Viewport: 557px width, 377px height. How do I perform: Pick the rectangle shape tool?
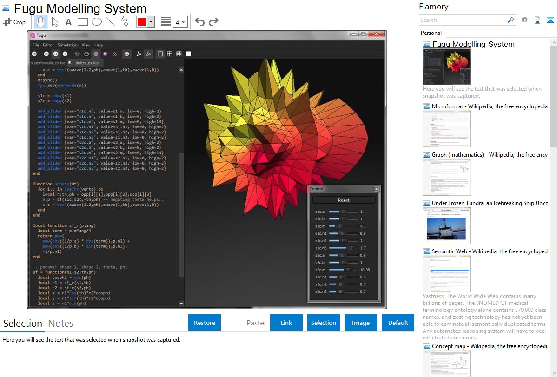(83, 22)
